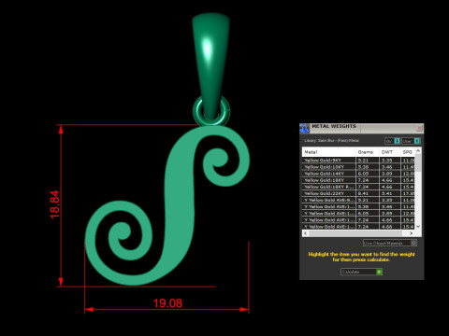Toggle the 'User' cyan switch

tap(417, 141)
